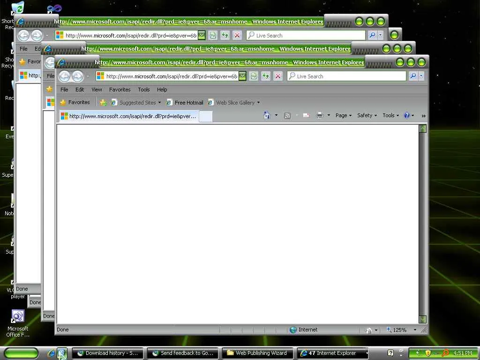Click the Back button in the rearmost IE window

[x=23, y=36]
